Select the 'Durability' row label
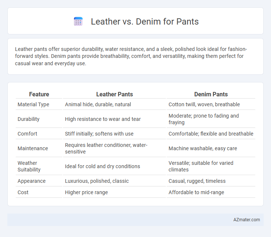This screenshot has height=237, width=271. click(x=29, y=119)
